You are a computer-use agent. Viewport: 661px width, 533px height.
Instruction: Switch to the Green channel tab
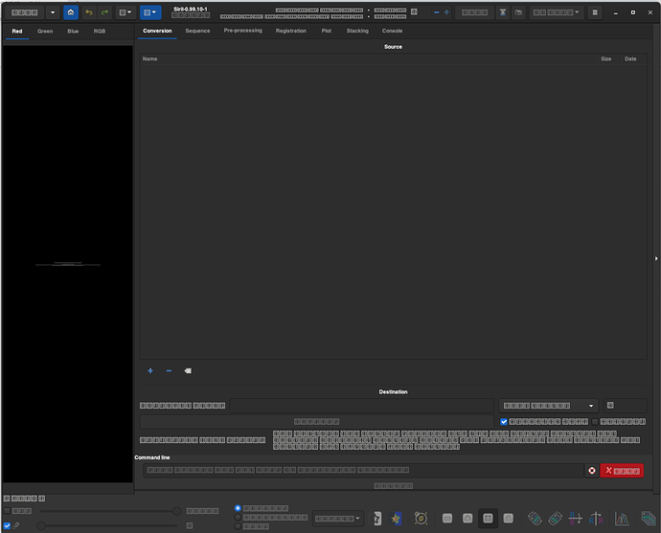pos(45,32)
